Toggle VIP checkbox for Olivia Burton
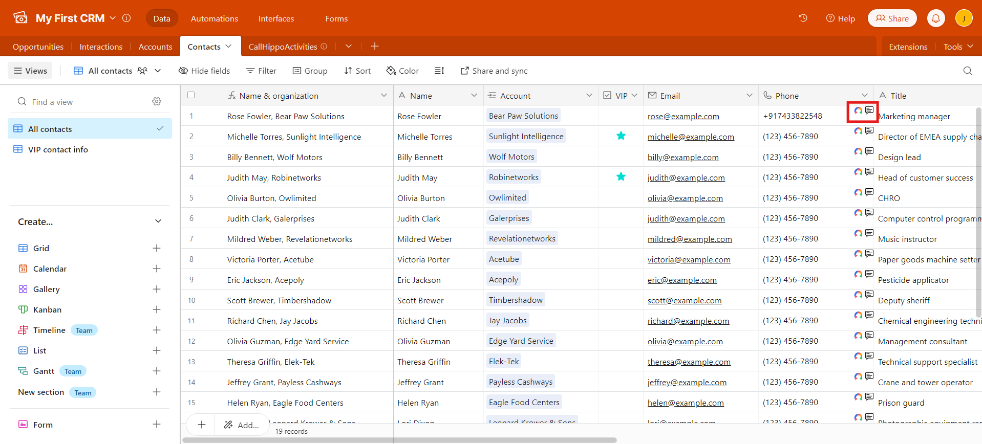The image size is (982, 444). (x=621, y=197)
